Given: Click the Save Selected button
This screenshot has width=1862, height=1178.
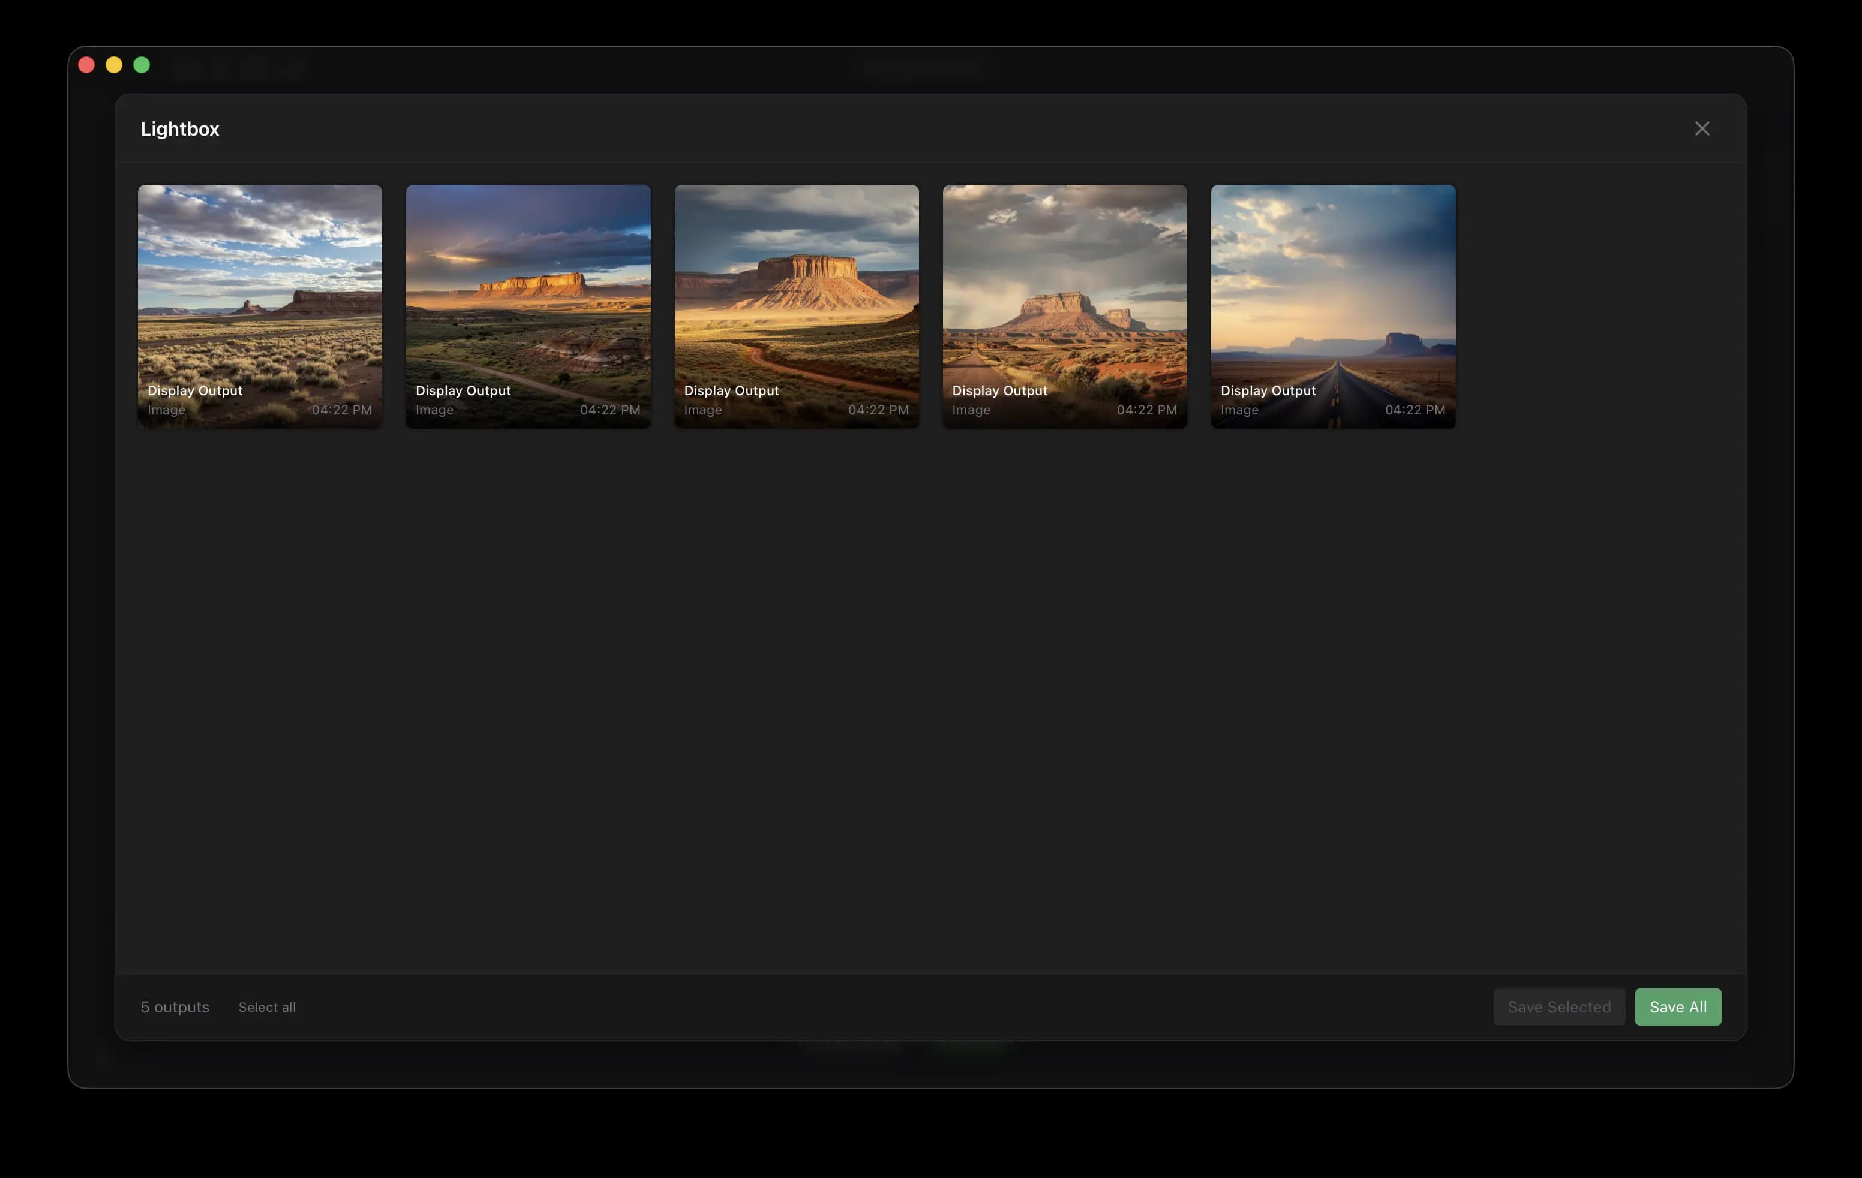Looking at the screenshot, I should [x=1559, y=1006].
